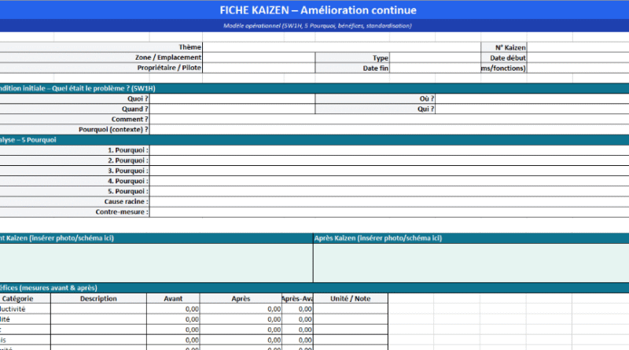Click the Après Kaizen photo placeholder area

pos(471,263)
